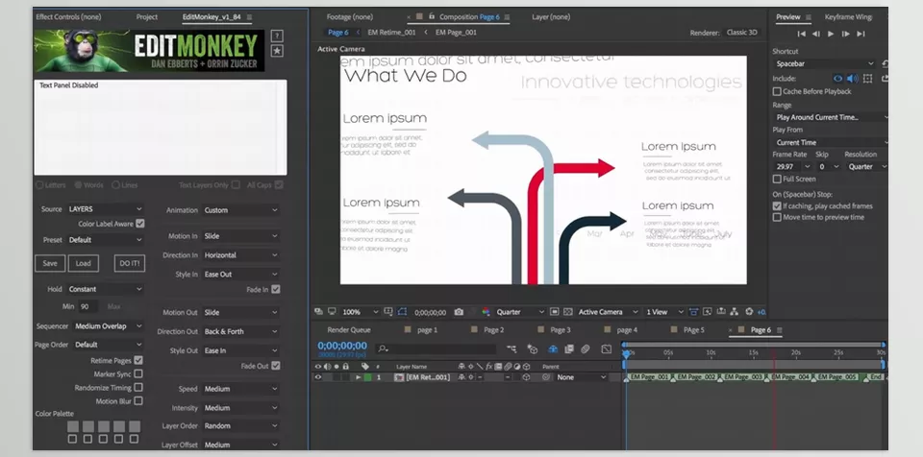Click the snapshot camera icon in the viewer
This screenshot has width=923, height=457.
point(459,312)
